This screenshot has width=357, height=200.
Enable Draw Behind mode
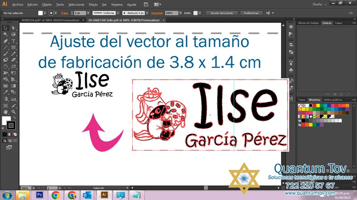10,141
